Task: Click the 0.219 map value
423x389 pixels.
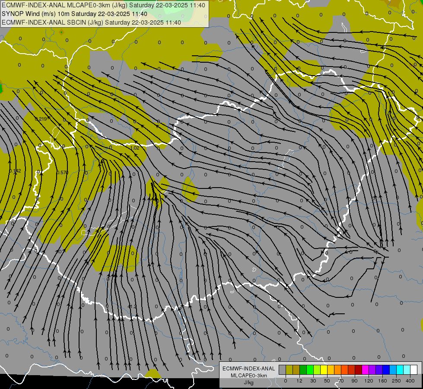Action: point(41,119)
